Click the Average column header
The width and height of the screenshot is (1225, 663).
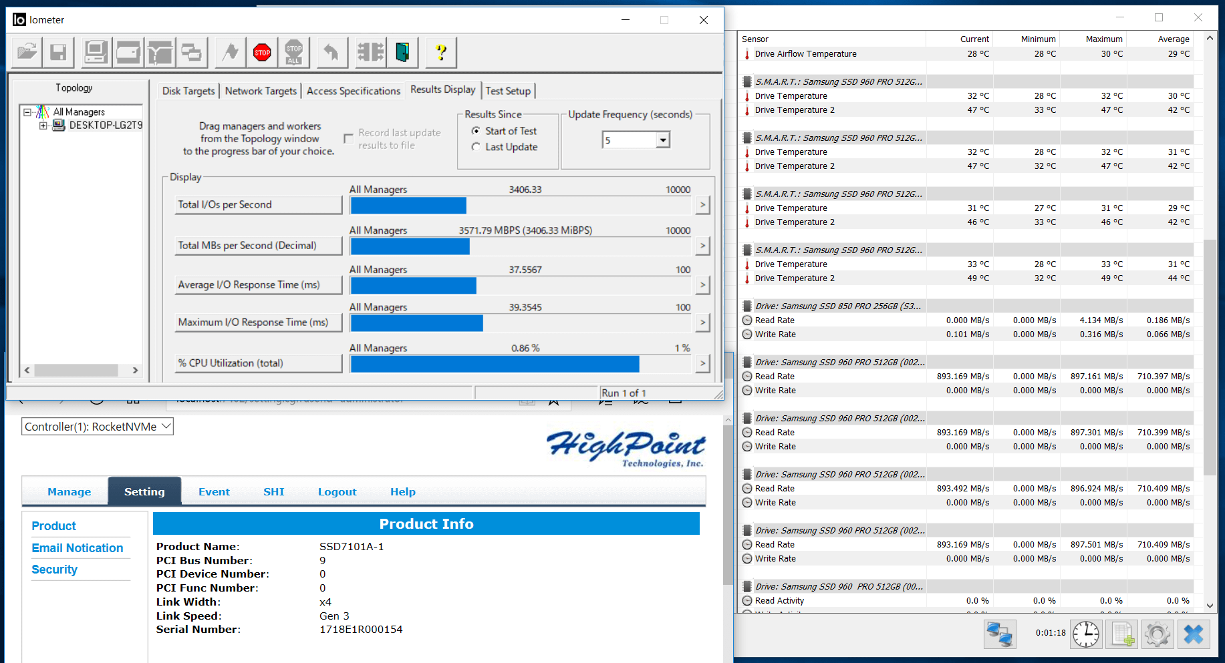tap(1160, 39)
